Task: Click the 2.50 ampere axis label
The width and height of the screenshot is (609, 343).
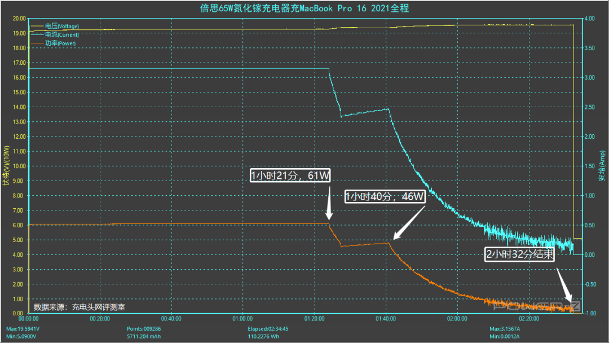Action: [x=590, y=107]
